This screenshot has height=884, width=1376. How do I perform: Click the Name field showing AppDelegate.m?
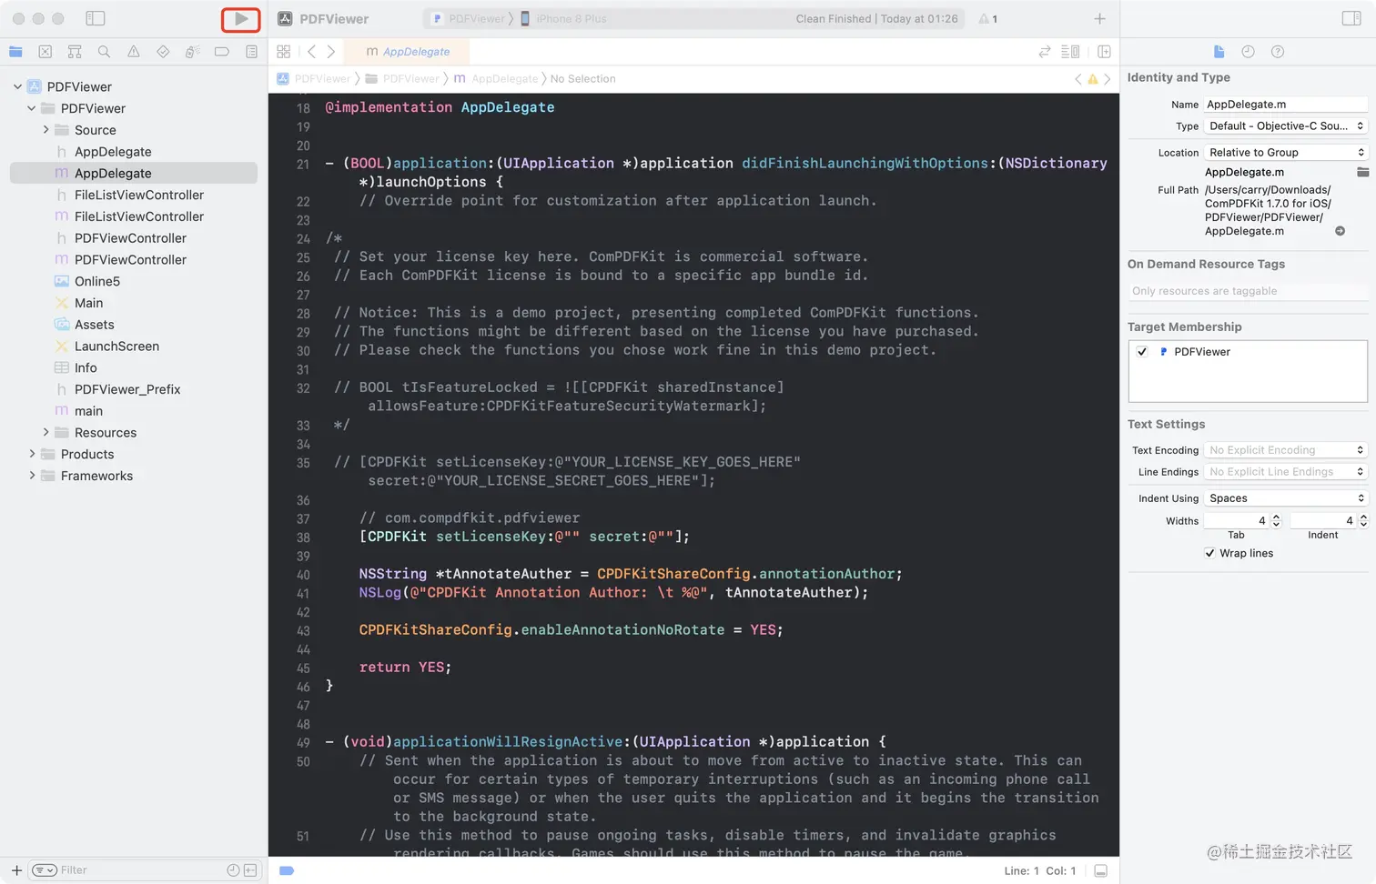click(1286, 105)
